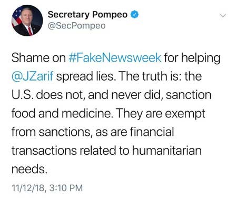Click the words 'Shame on' in tweet
Screen dimensions: 237x199
[38, 58]
